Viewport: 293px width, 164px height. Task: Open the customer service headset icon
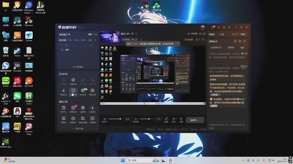219,27
